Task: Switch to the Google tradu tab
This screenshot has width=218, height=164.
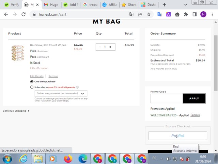Action: (x=91, y=5)
